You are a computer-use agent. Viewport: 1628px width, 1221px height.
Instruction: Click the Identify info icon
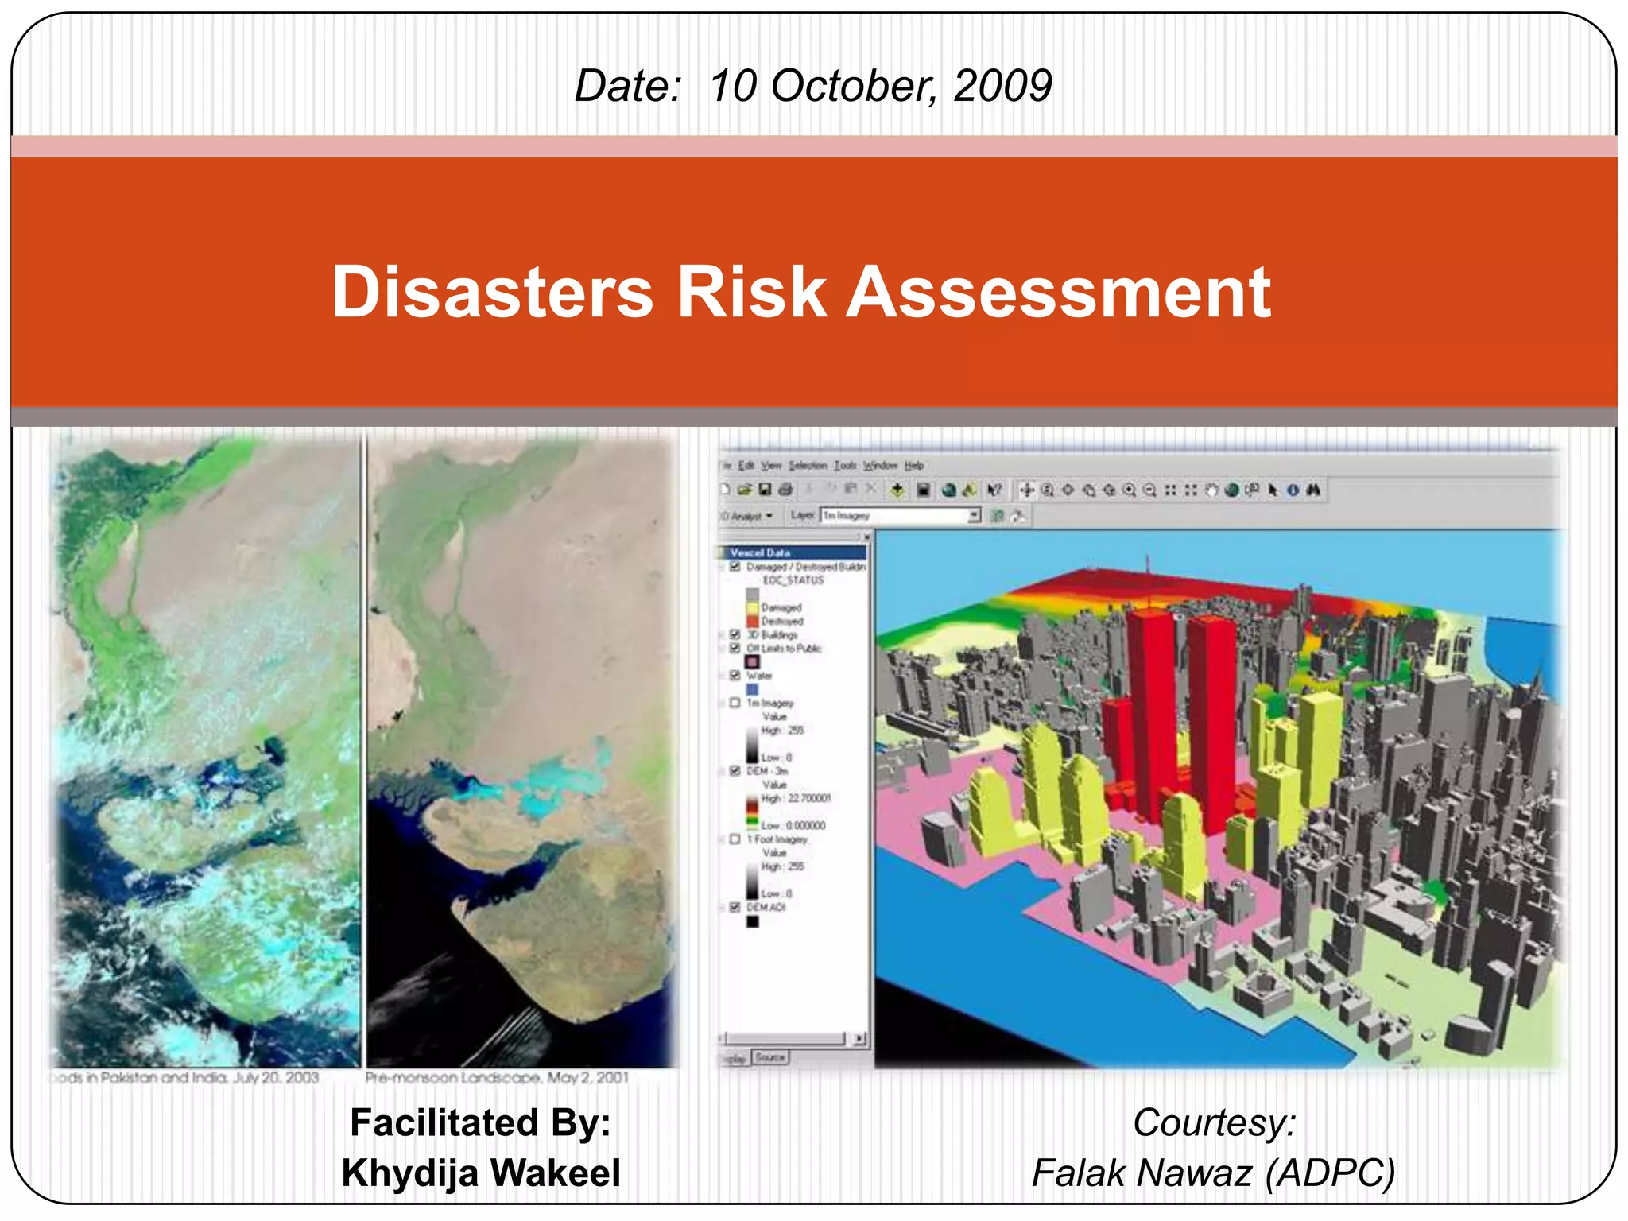point(1293,490)
